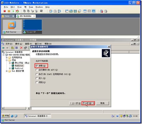Switch to the Home tab

(x=8, y=16)
